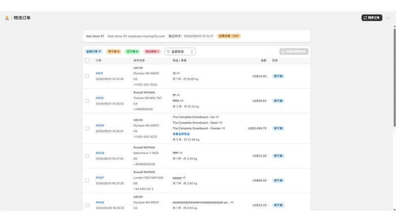Click the 同步订单 sync button
The height and width of the screenshot is (222, 396).
pyautogui.click(x=372, y=18)
